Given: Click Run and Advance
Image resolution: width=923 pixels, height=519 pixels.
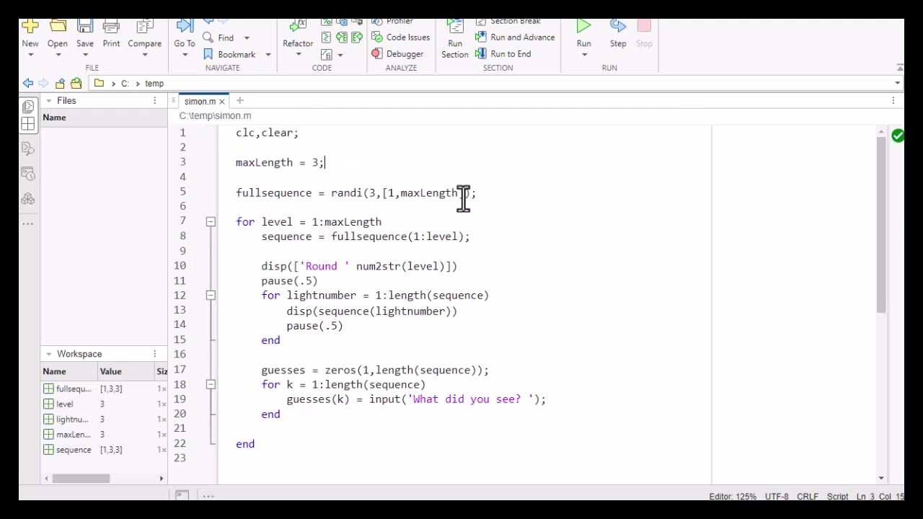Looking at the screenshot, I should point(515,37).
